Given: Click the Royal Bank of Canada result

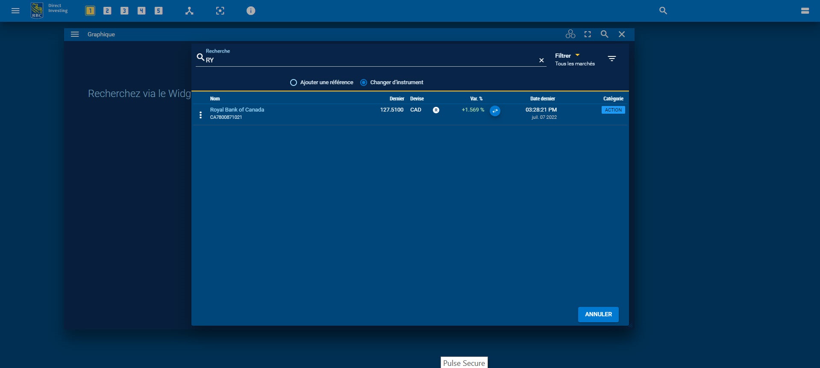Looking at the screenshot, I should coord(237,110).
